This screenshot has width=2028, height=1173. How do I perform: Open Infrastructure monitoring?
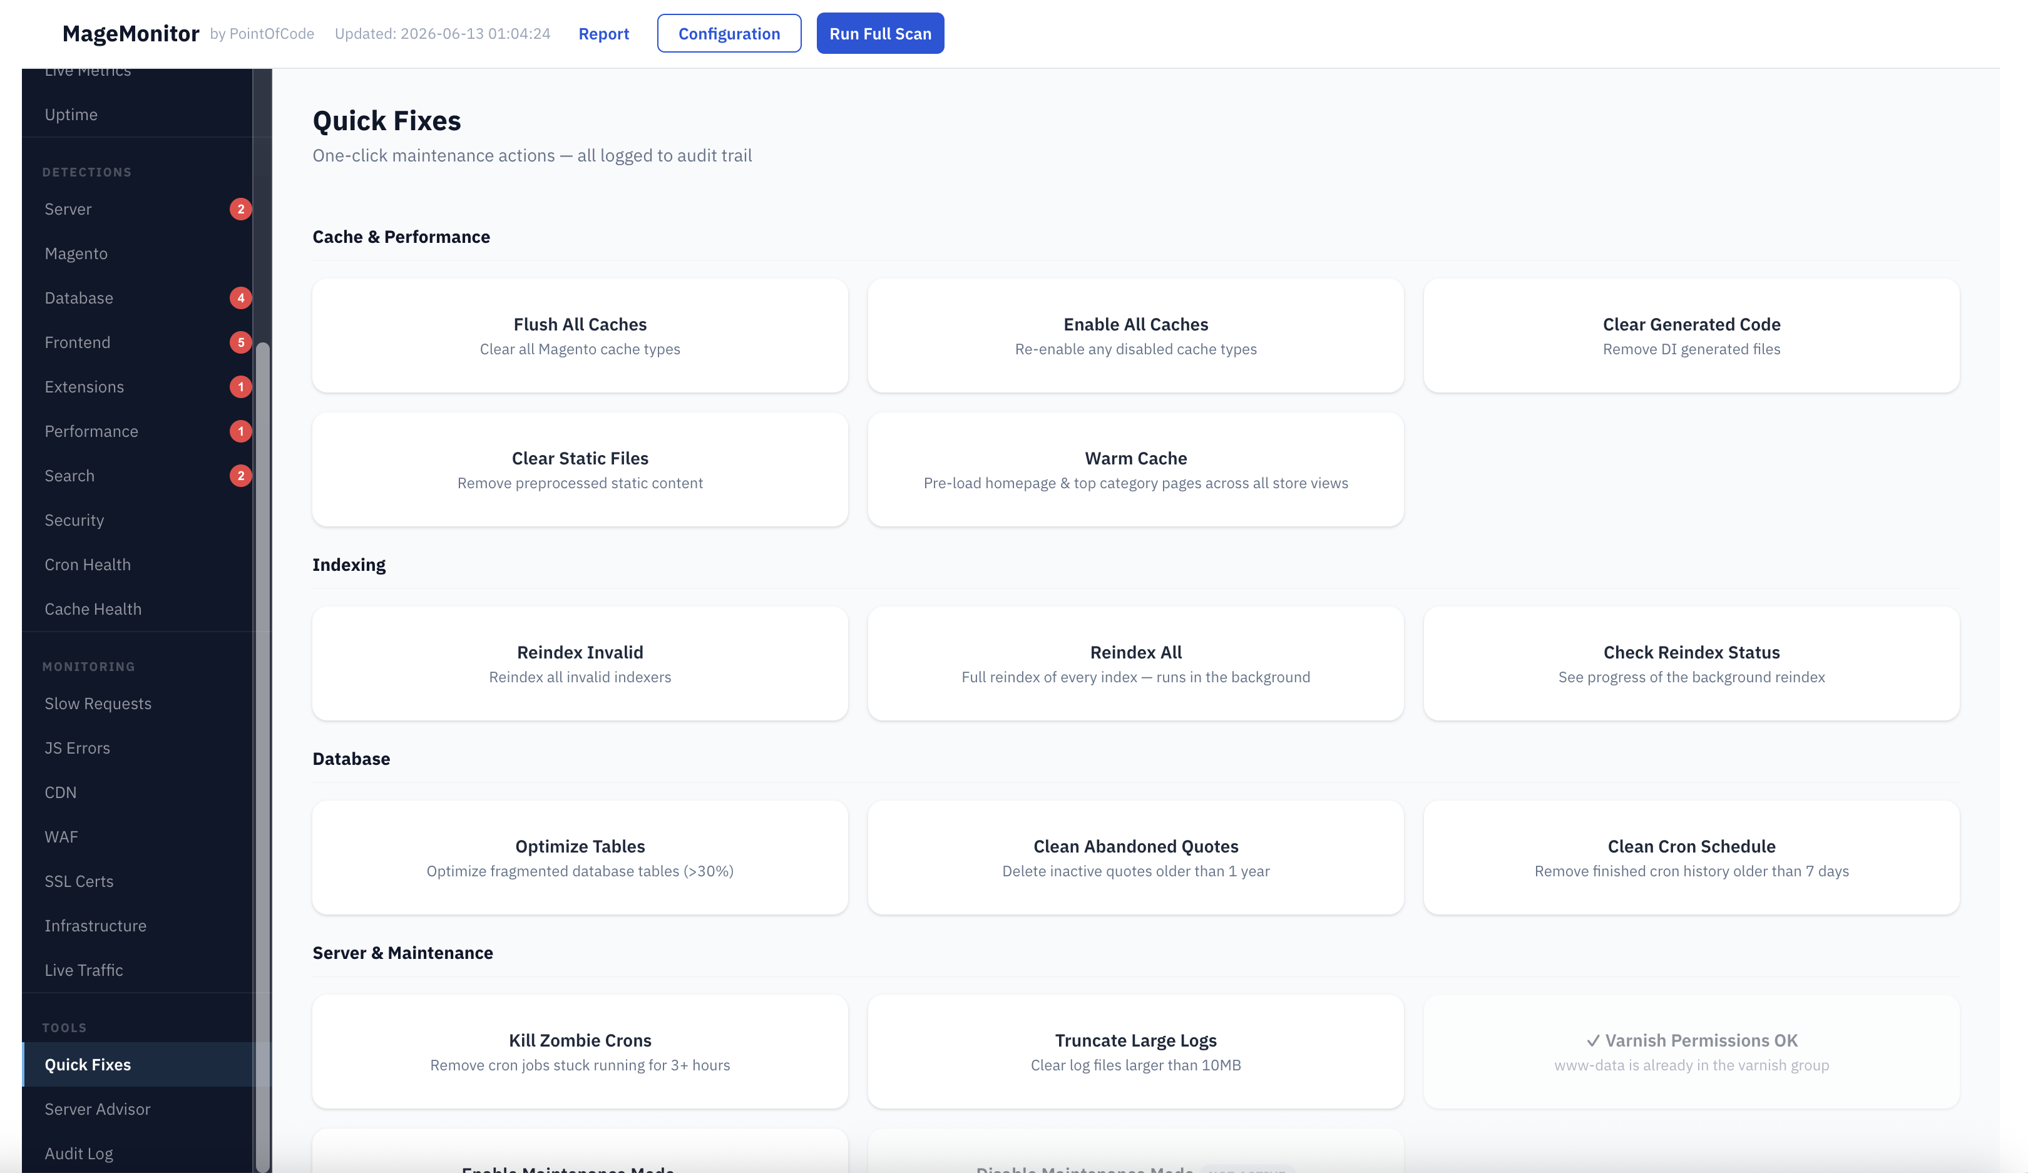pos(137,926)
